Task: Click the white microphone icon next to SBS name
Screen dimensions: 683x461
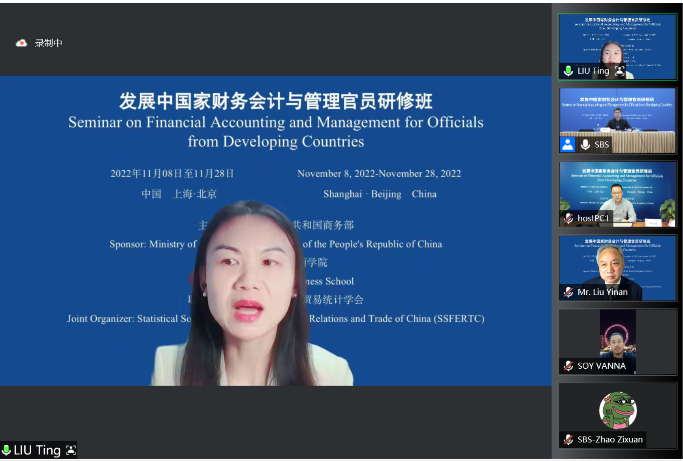Action: coord(585,144)
